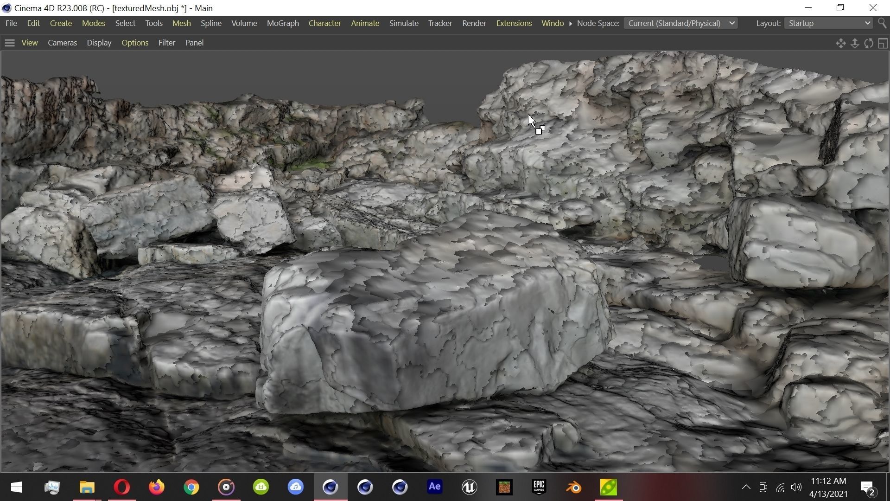This screenshot has width=890, height=501.
Task: Open the Layout dropdown showing Startup
Action: (828, 23)
